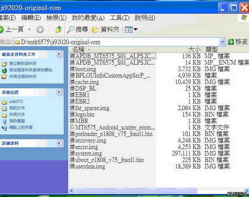Open the 我的最愛(A) menu
The width and height of the screenshot is (249, 197).
(x=88, y=18)
